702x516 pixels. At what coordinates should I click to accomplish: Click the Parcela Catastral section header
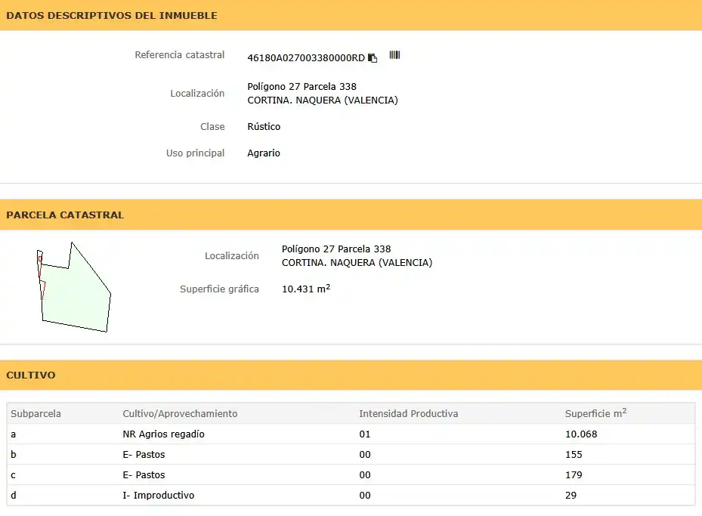tap(65, 215)
